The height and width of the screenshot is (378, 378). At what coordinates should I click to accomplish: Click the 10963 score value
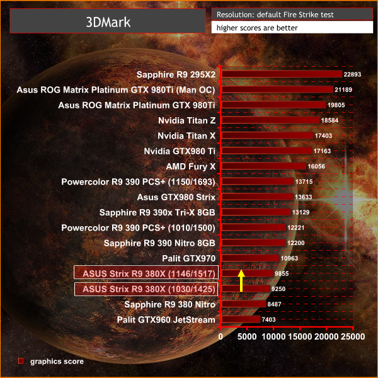(289, 258)
